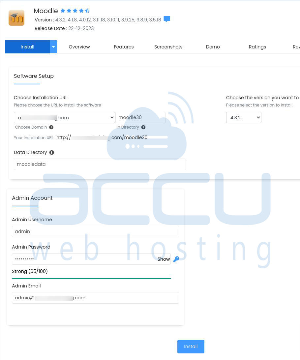Click the In Directory field containing moodle30

click(140, 118)
